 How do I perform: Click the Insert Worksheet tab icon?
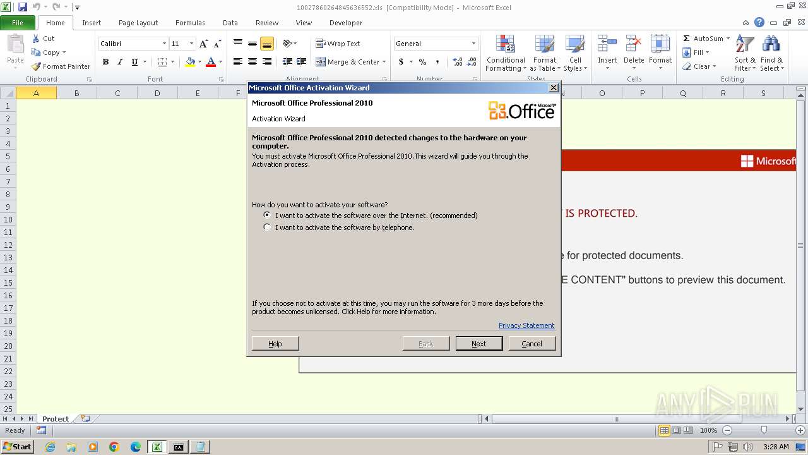[x=85, y=419]
